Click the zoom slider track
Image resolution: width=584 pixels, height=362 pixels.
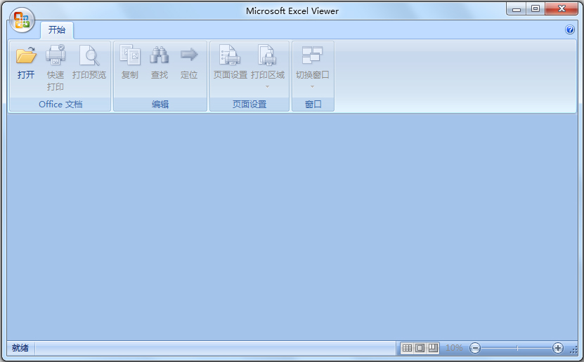point(517,348)
